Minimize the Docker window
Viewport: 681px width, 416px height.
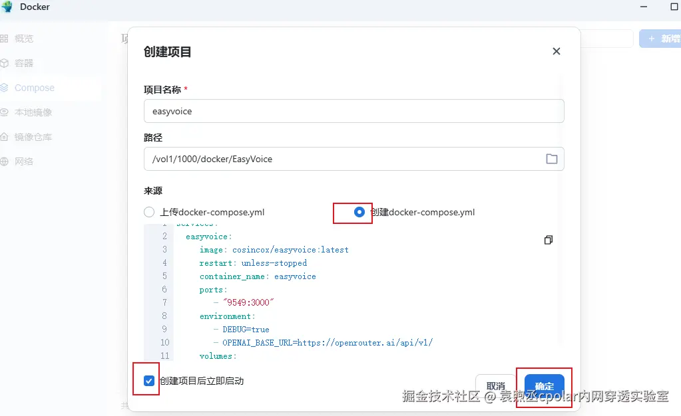point(644,7)
